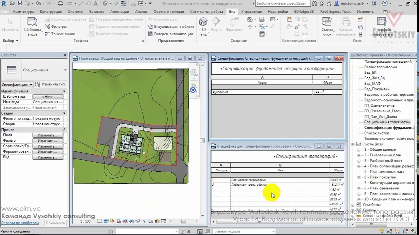This screenshot has width=419, height=235.
Task: Print the document using the printer icon
Action: point(60,4)
